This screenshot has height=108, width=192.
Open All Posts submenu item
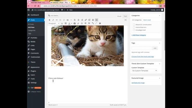pos(31,24)
